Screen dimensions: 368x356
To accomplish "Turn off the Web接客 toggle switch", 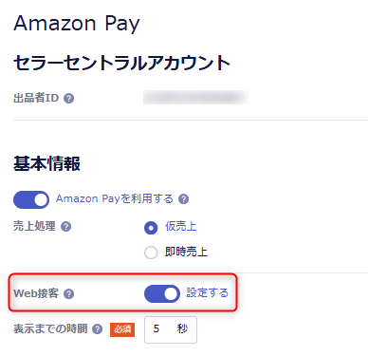I will [162, 293].
